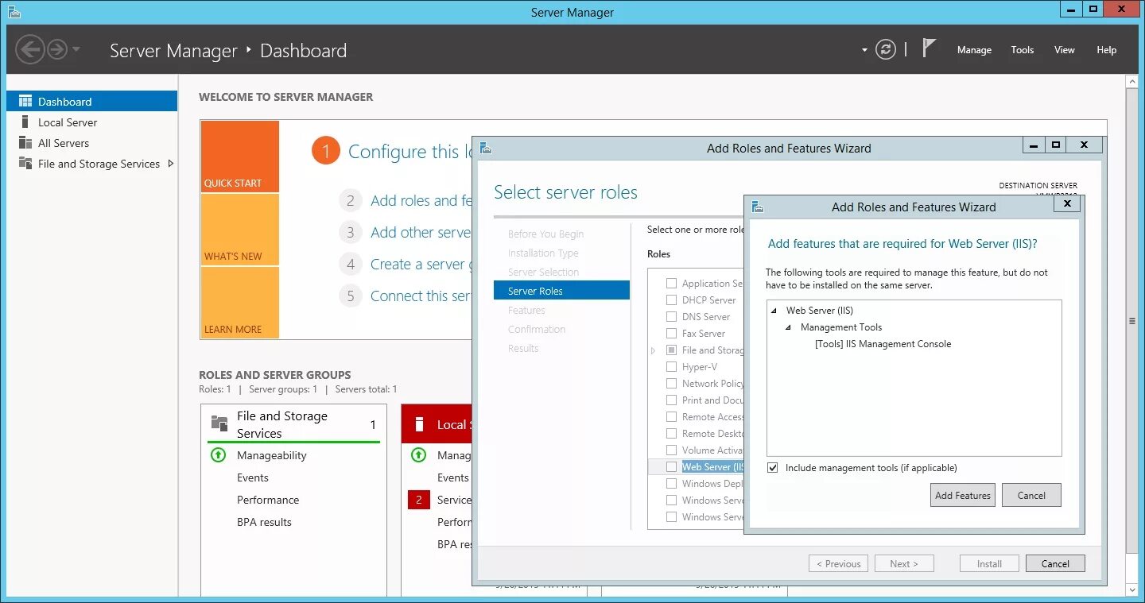Click the step 5 circle icon

[350, 296]
